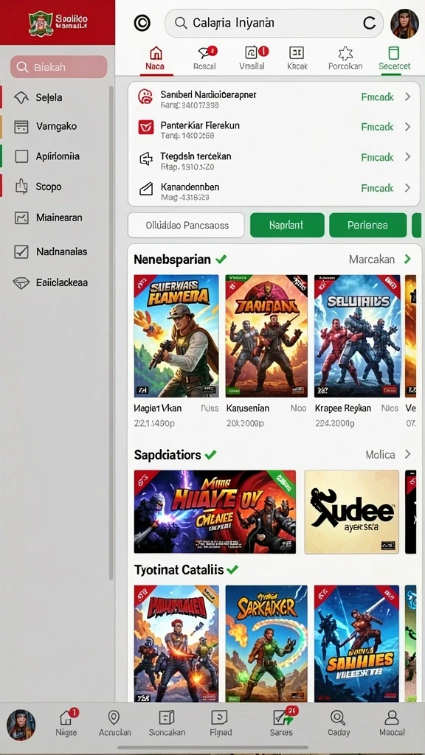The height and width of the screenshot is (755, 425).
Task: Click the Tkegdsln tercekan row icon
Action: point(145,159)
